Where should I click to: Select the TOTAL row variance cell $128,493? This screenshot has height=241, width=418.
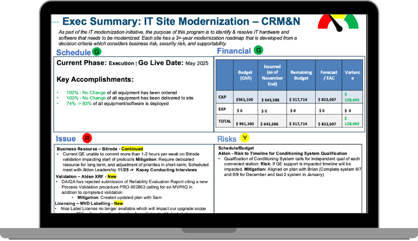tap(352, 121)
